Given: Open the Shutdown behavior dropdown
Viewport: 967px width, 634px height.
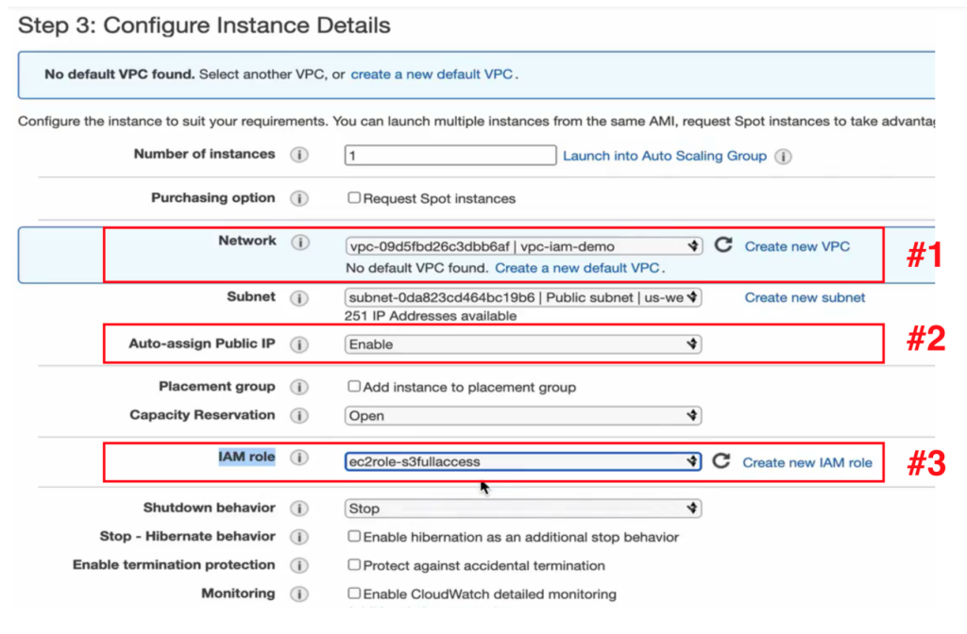Looking at the screenshot, I should point(523,509).
